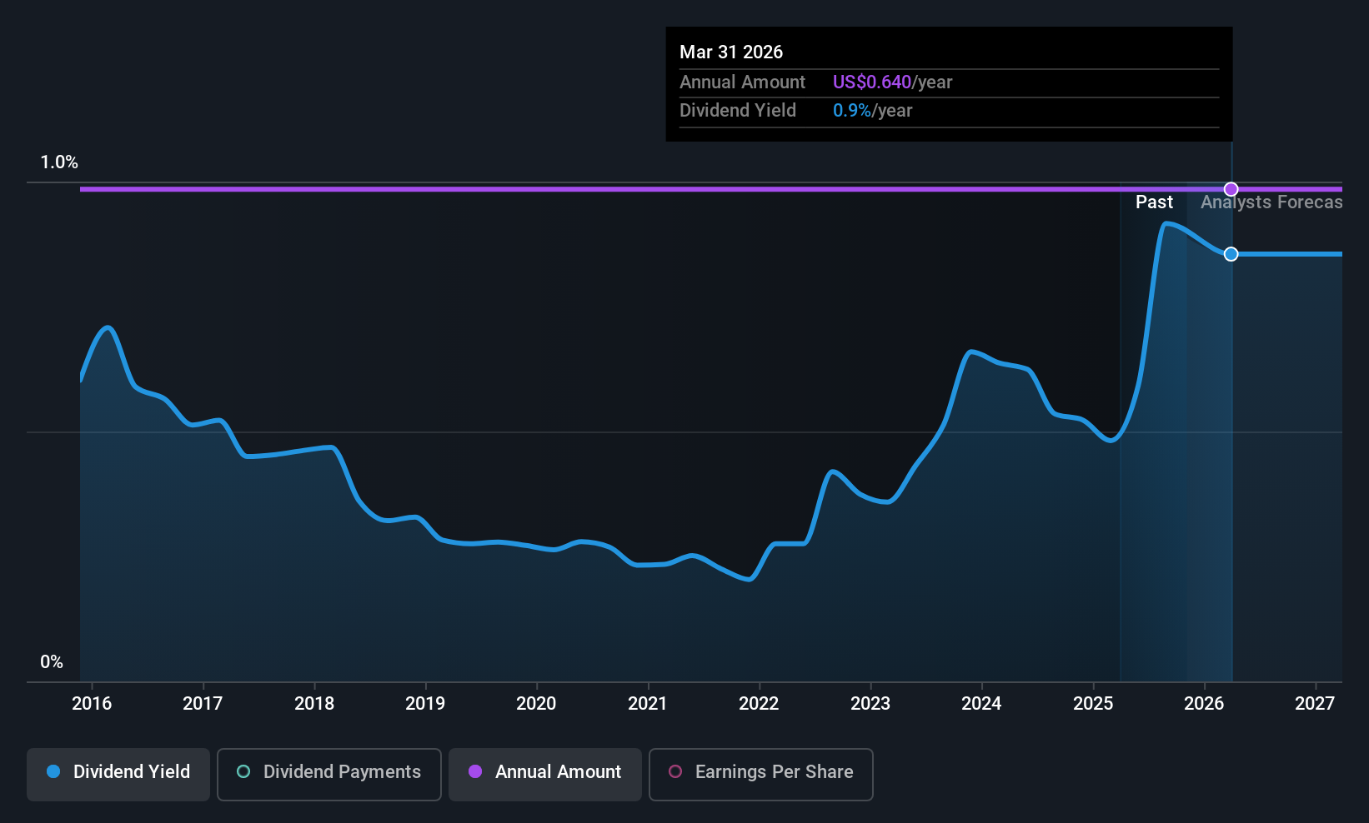Select the Past label above the chart

click(x=1154, y=202)
